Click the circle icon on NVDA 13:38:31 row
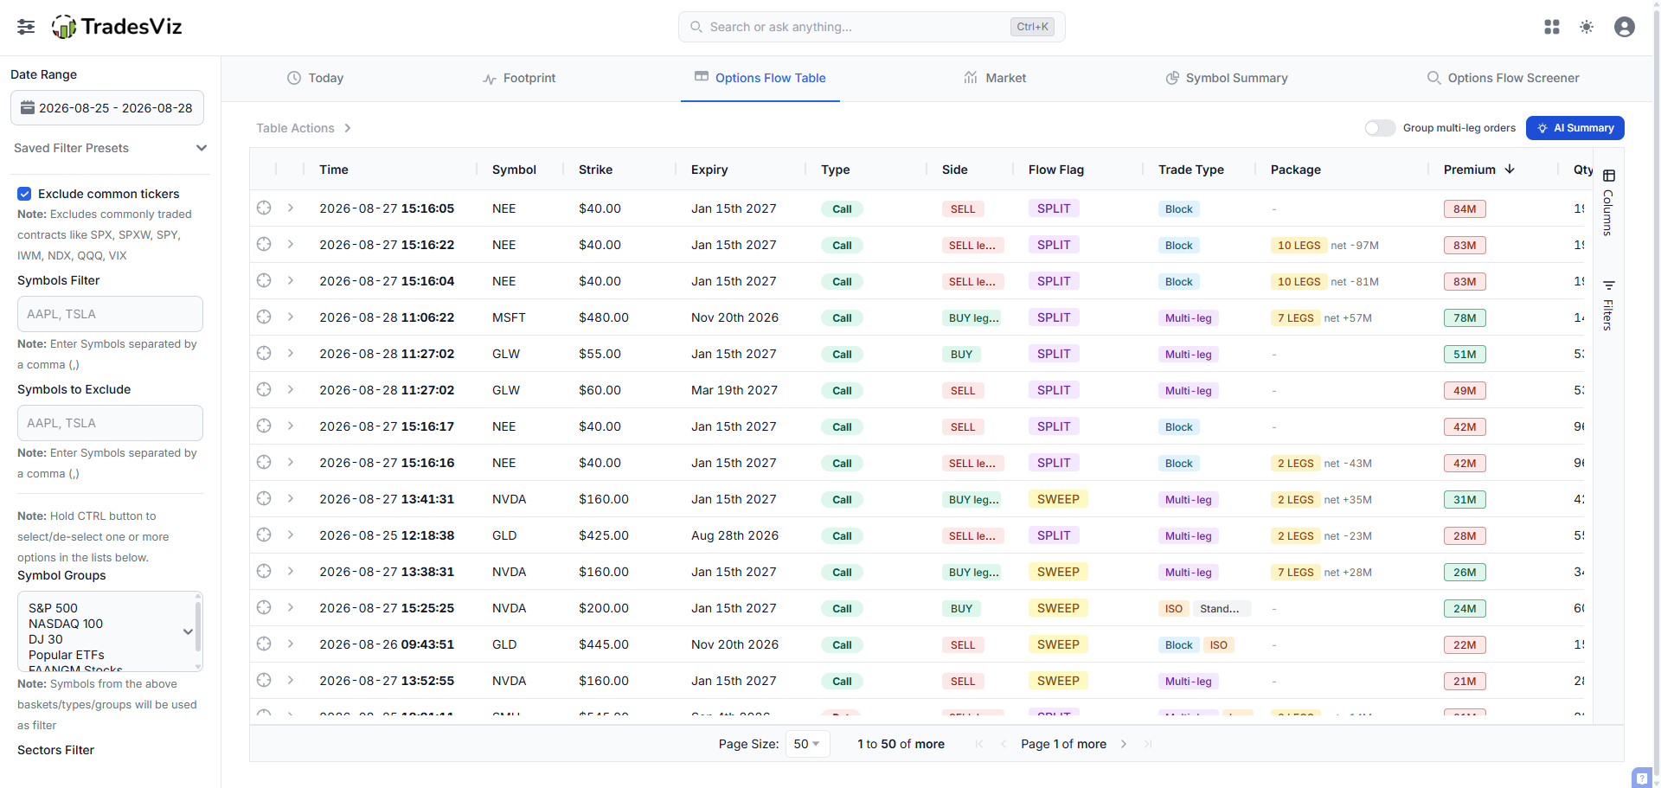The height and width of the screenshot is (788, 1661). point(264,571)
